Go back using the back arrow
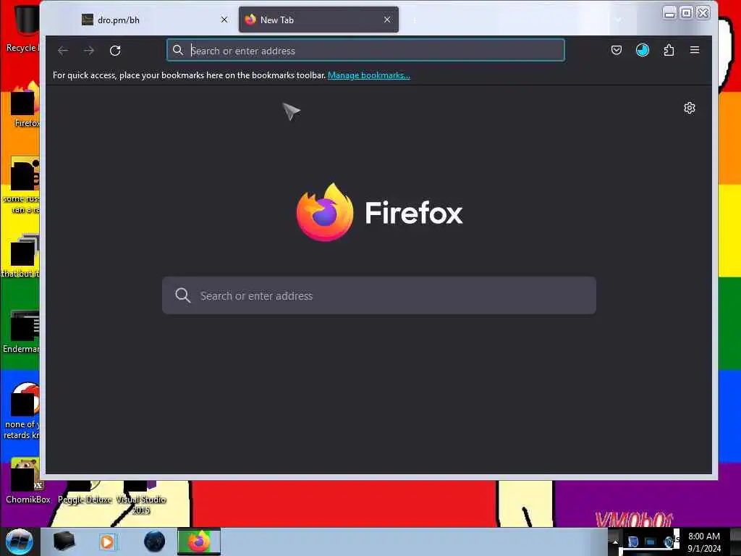Viewport: 741px width, 556px height. pyautogui.click(x=63, y=51)
